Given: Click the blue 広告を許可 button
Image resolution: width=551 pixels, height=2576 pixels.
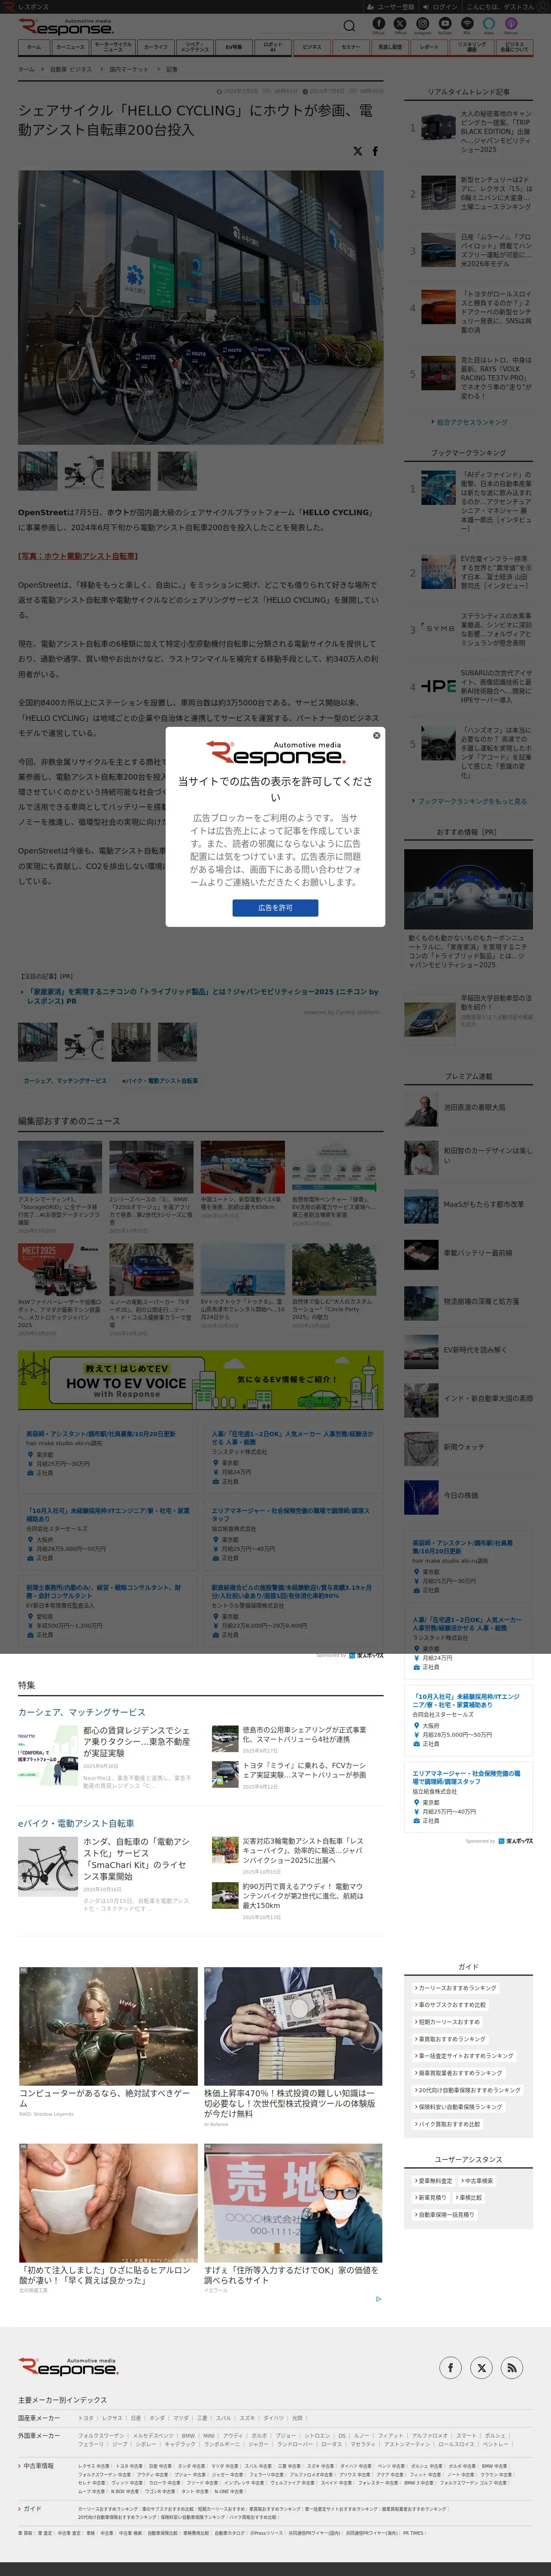Looking at the screenshot, I should (x=275, y=908).
